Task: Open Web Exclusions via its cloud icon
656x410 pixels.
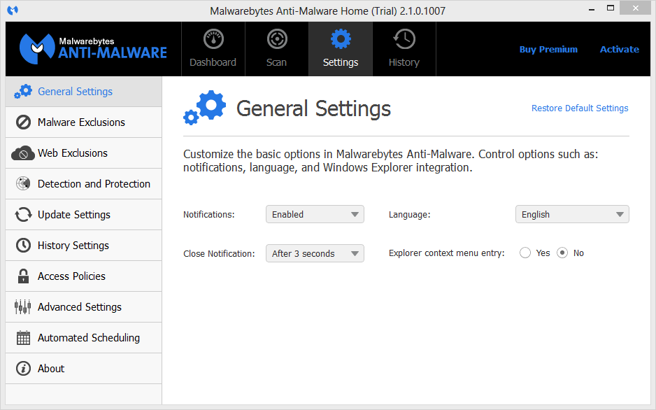Action: 23,153
